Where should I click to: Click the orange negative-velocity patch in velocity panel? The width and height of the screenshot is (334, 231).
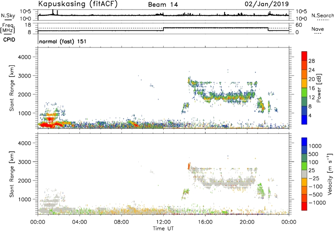(x=189, y=166)
